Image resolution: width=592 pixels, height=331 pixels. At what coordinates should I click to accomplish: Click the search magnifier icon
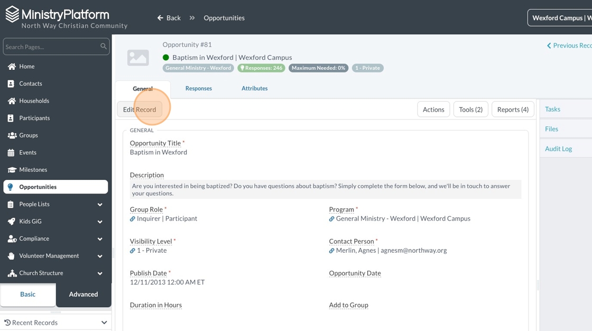pyautogui.click(x=104, y=47)
